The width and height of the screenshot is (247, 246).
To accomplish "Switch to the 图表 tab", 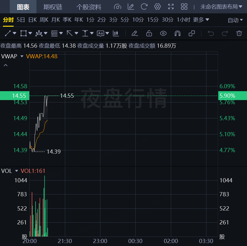I will [x=23, y=7].
